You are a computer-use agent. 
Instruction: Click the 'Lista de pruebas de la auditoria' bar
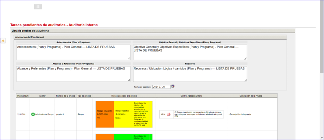click(153, 31)
